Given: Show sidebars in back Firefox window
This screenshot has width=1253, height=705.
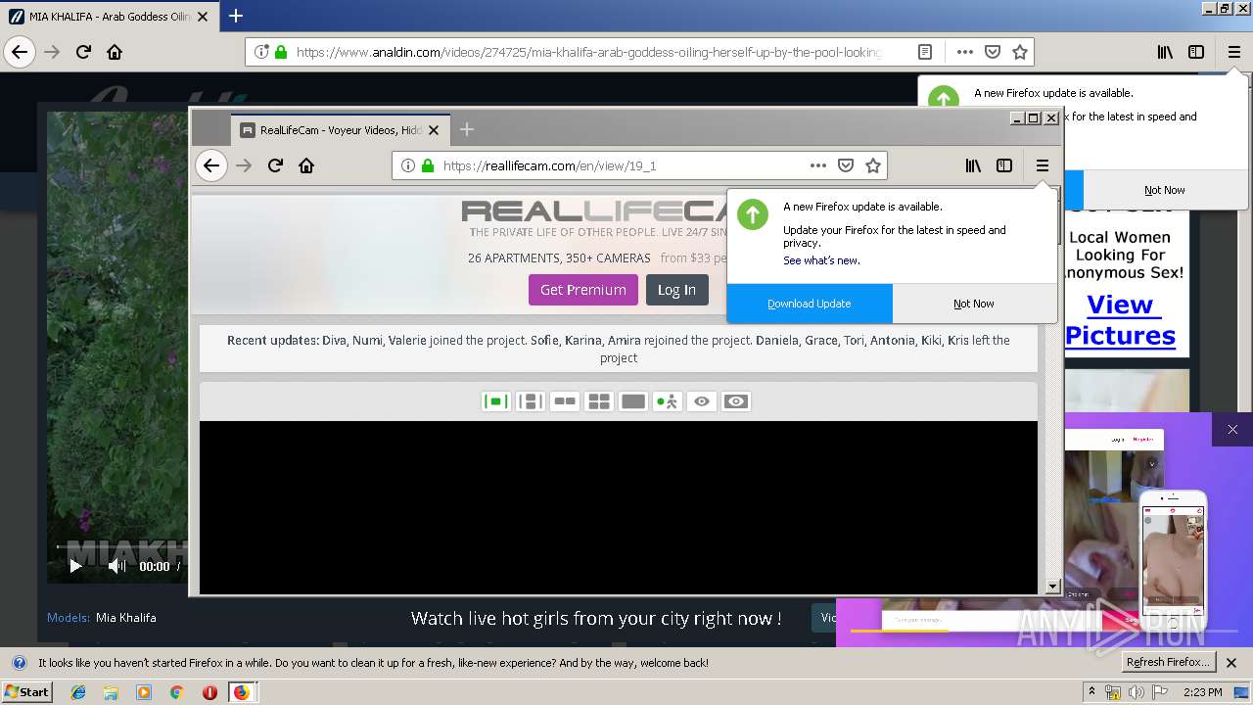Looking at the screenshot, I should coord(1196,52).
